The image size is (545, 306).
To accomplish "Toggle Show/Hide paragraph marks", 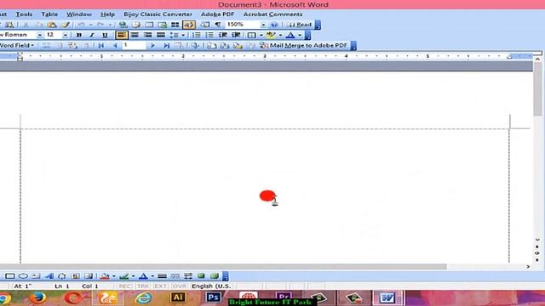I will tap(218, 25).
